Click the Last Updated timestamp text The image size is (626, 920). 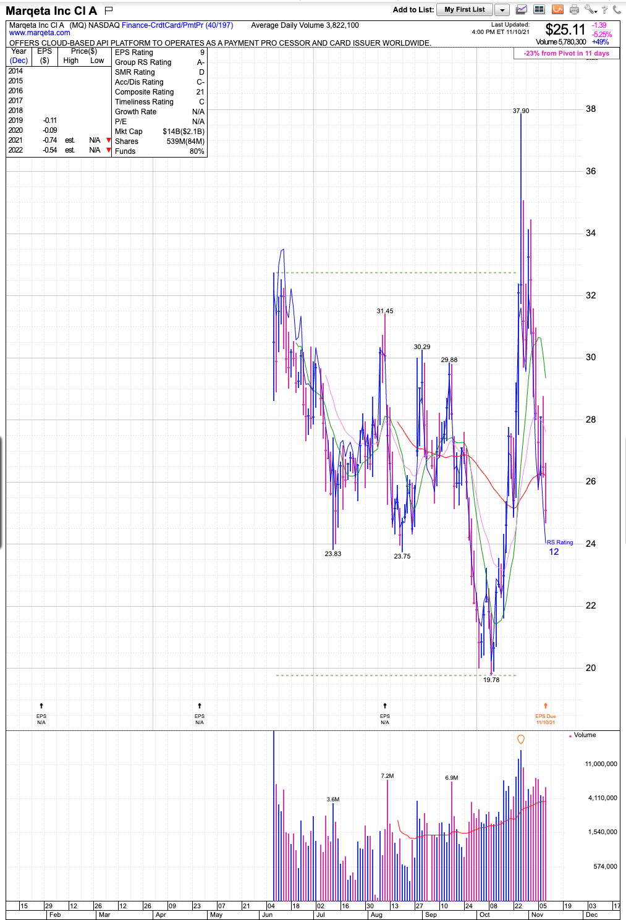pyautogui.click(x=501, y=28)
